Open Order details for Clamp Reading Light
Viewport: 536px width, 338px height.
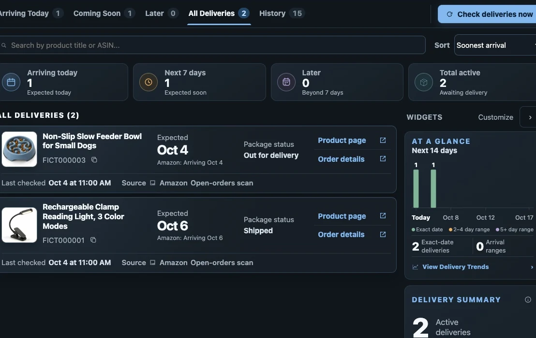(x=341, y=235)
